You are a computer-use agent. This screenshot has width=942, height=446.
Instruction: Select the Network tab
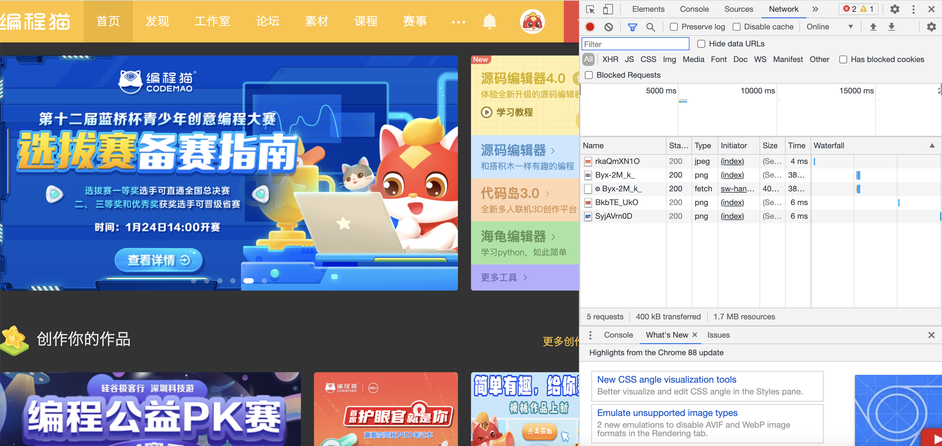tap(783, 9)
